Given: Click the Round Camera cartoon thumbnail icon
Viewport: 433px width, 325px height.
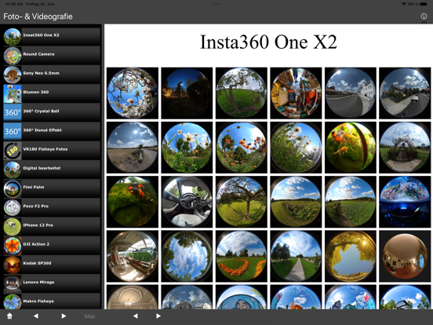Looking at the screenshot, I should [x=13, y=55].
